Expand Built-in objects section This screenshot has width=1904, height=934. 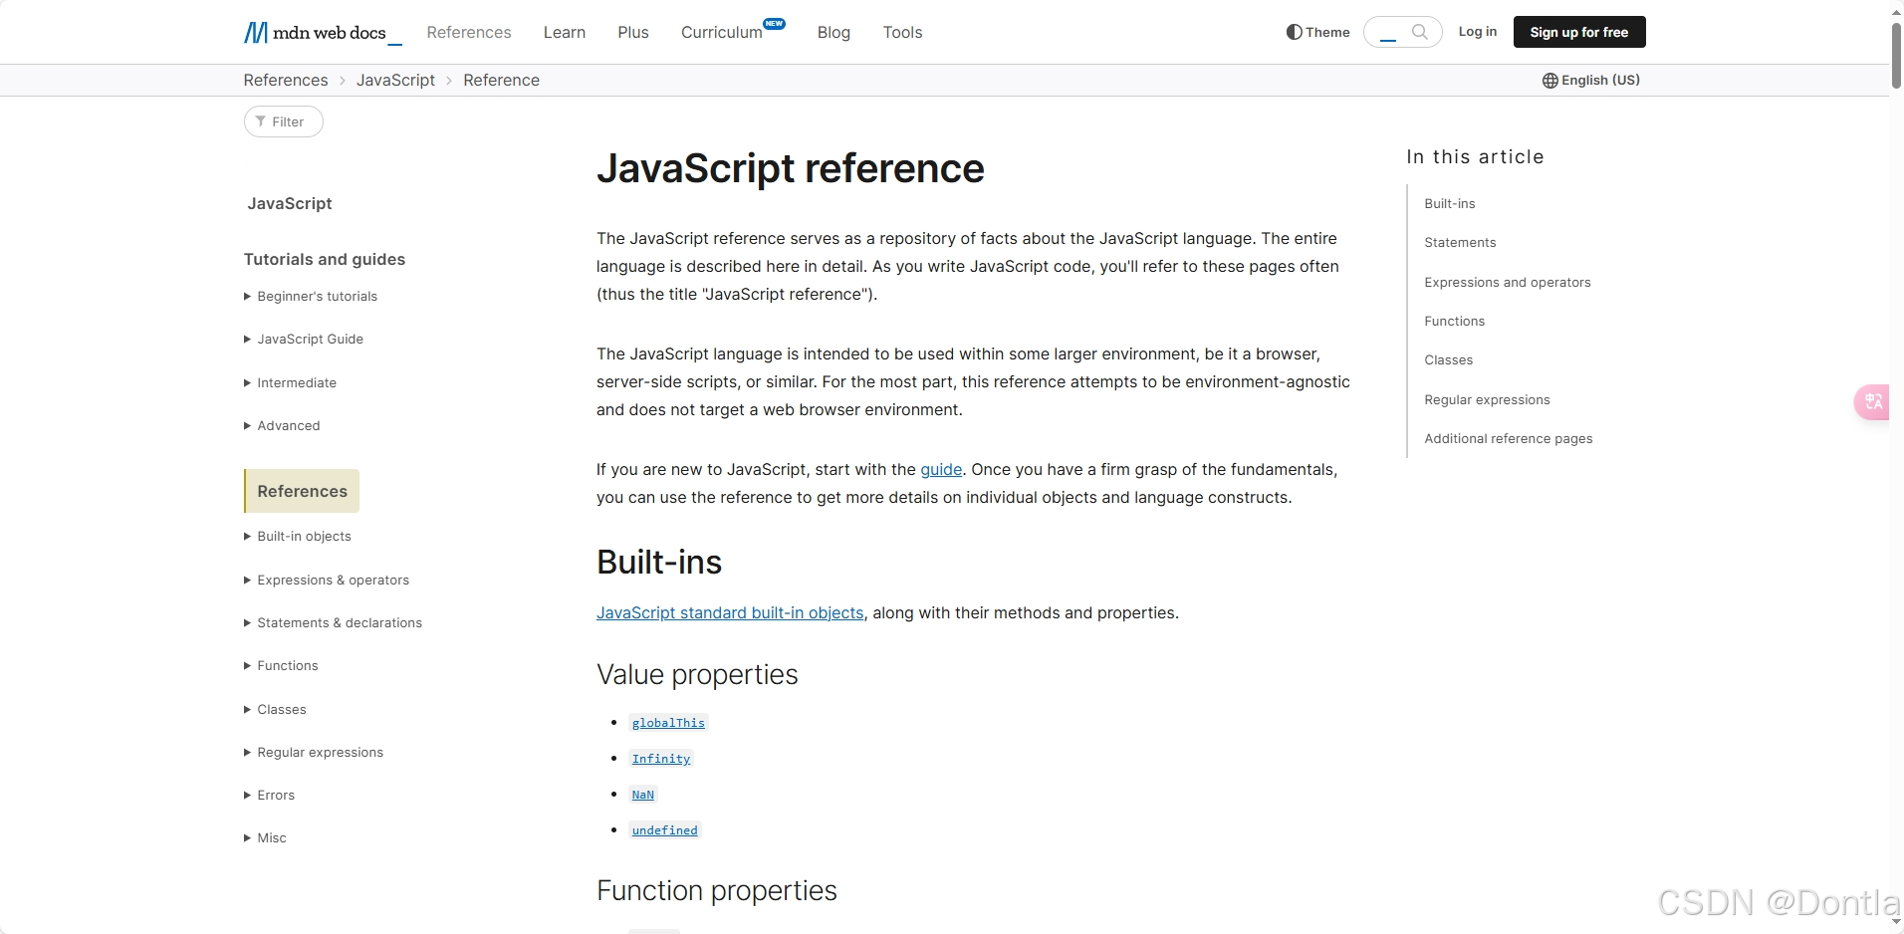point(298,537)
